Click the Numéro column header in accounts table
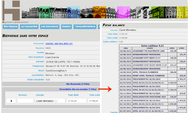Image resolution: width=188 pixels, height=113 pixels. [23, 95]
